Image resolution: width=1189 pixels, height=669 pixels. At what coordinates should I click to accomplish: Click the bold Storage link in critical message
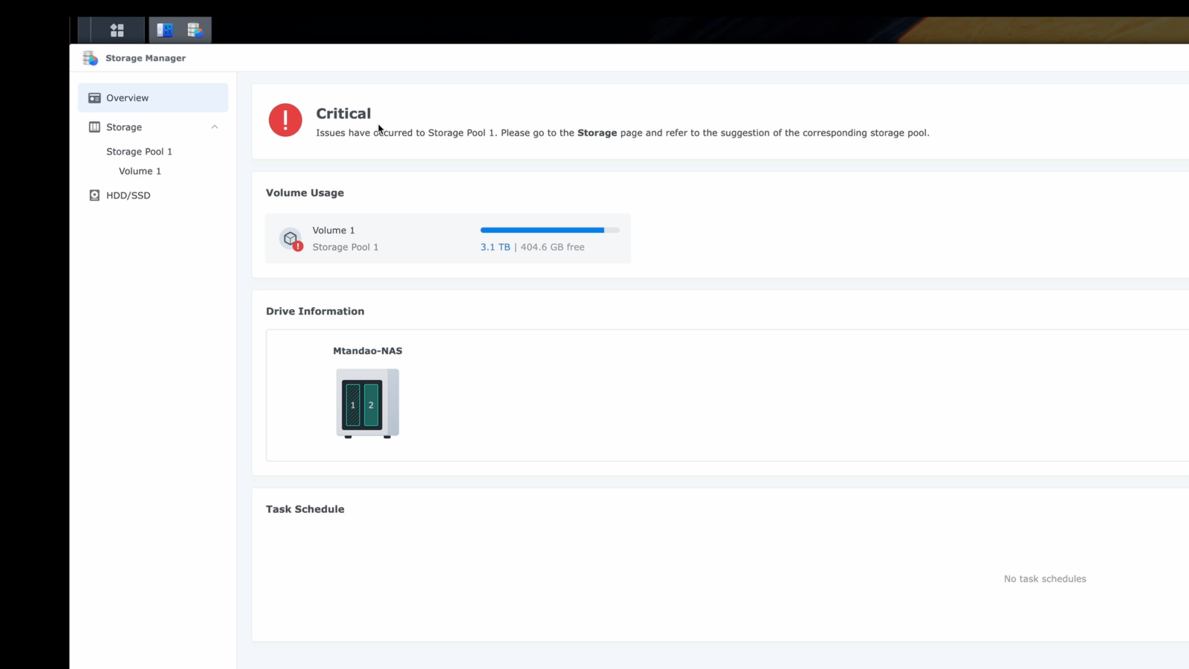pyautogui.click(x=597, y=132)
